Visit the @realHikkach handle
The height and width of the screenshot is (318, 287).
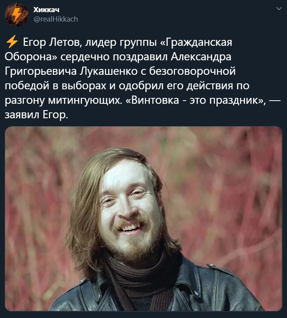point(56,19)
